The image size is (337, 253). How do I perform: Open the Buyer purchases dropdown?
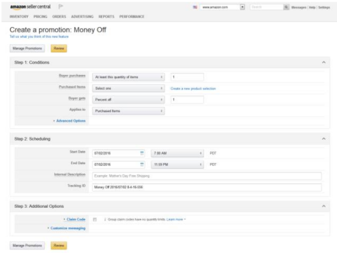(x=128, y=77)
